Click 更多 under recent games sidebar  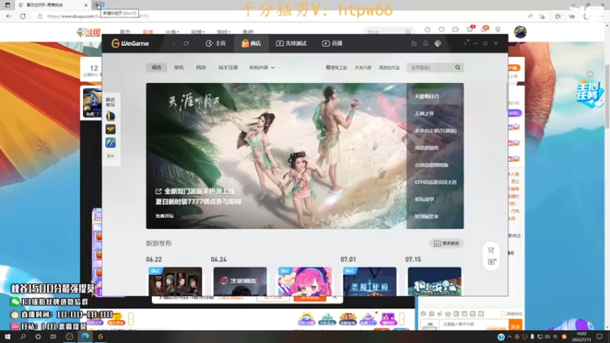pyautogui.click(x=111, y=156)
